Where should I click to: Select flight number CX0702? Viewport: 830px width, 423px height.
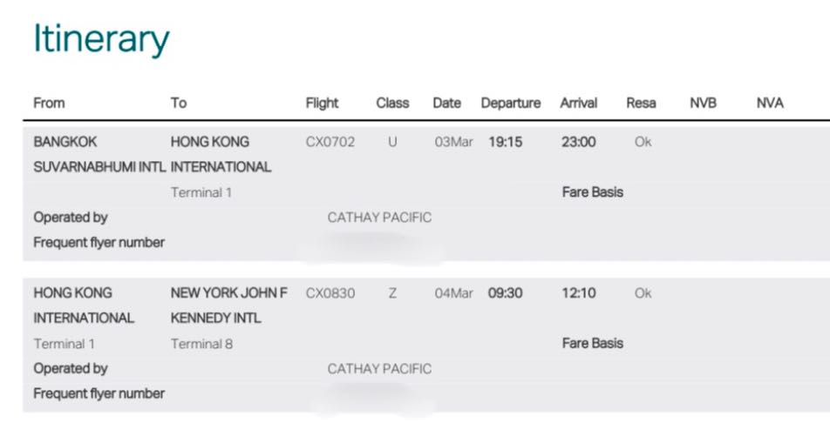(x=330, y=142)
